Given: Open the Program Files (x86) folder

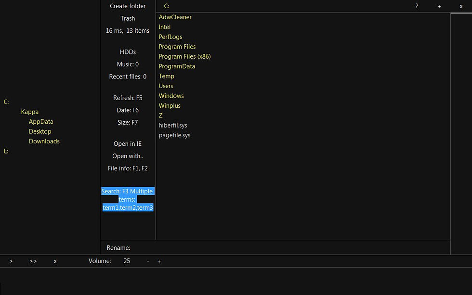Looking at the screenshot, I should (185, 56).
